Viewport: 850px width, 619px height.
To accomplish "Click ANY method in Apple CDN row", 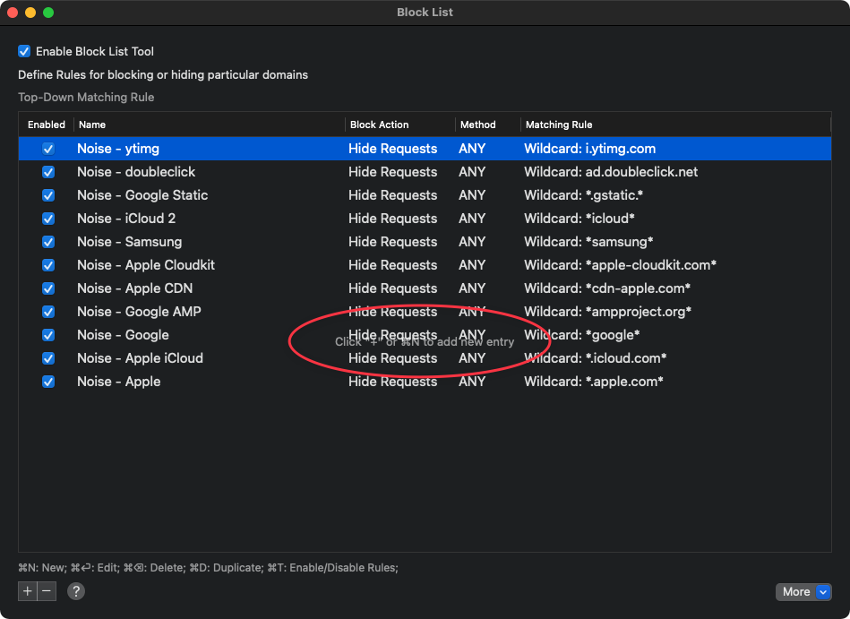I will point(472,288).
